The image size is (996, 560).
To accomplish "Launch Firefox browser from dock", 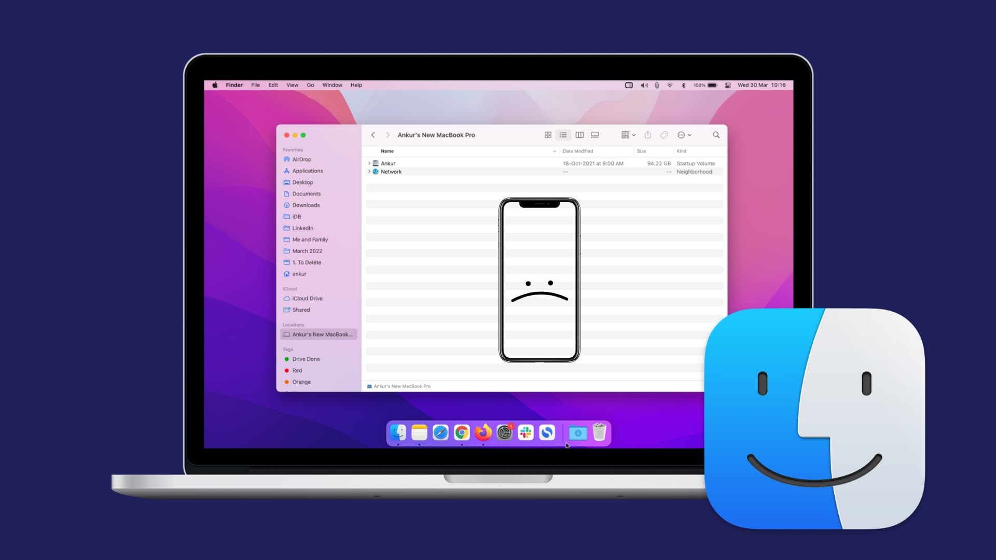I will pos(483,433).
